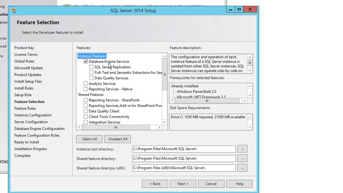Click the Select All button

click(90, 139)
